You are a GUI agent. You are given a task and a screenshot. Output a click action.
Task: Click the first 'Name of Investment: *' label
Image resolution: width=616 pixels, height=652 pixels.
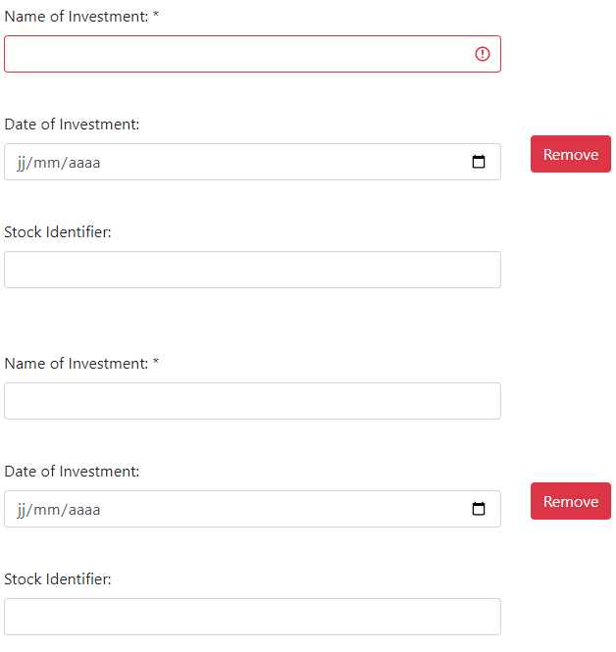pyautogui.click(x=81, y=17)
